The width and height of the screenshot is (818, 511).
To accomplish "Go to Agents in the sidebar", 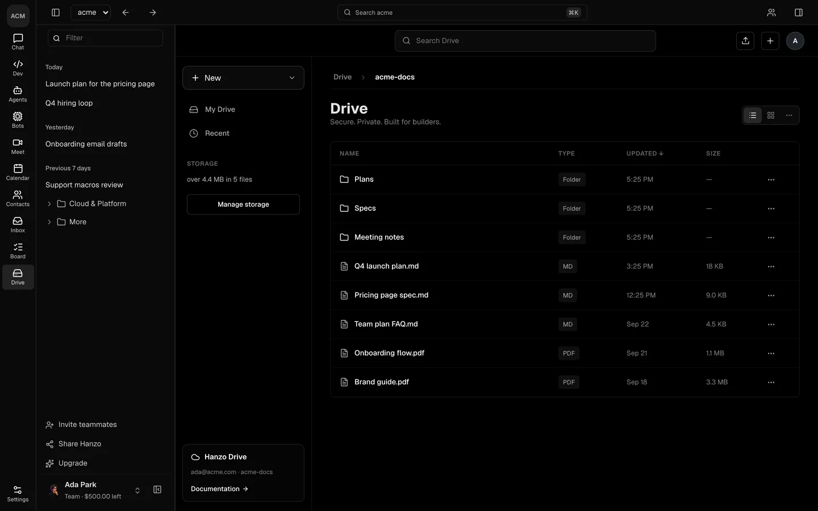I will (18, 94).
